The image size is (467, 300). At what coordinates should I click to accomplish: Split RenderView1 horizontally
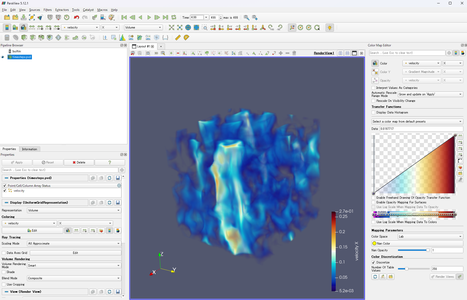pyautogui.click(x=340, y=53)
